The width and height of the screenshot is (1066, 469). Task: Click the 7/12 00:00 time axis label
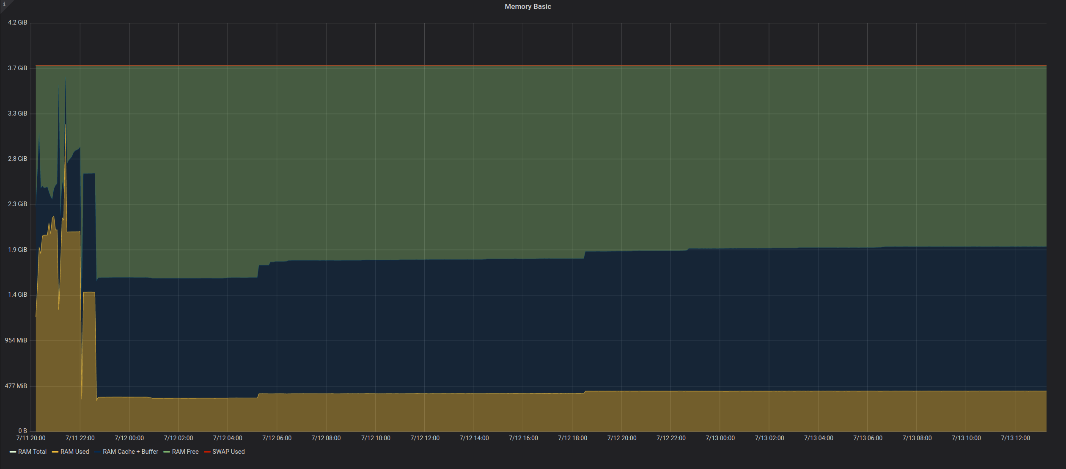click(129, 438)
